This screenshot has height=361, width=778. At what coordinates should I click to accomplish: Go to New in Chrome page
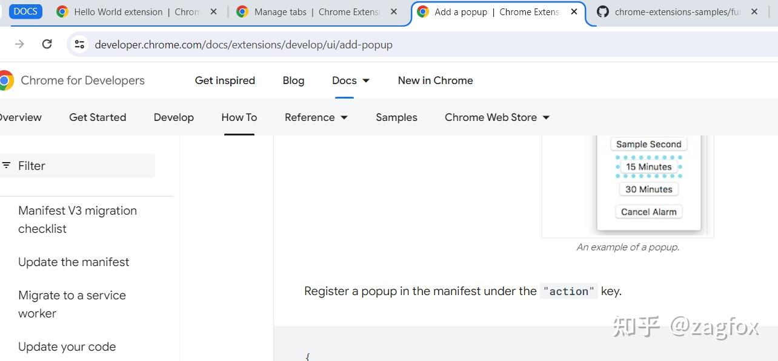(x=435, y=80)
